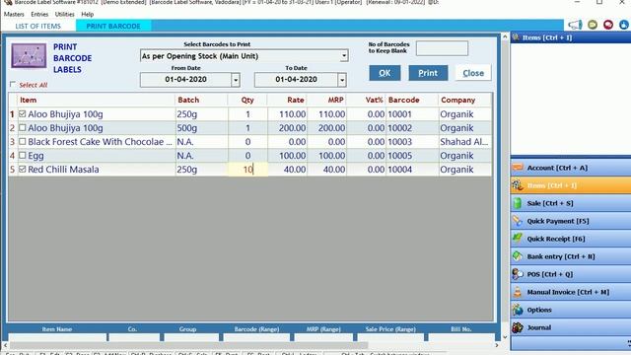Click the Item Name filter field
Viewport: 631px width, 355px height.
point(57,337)
